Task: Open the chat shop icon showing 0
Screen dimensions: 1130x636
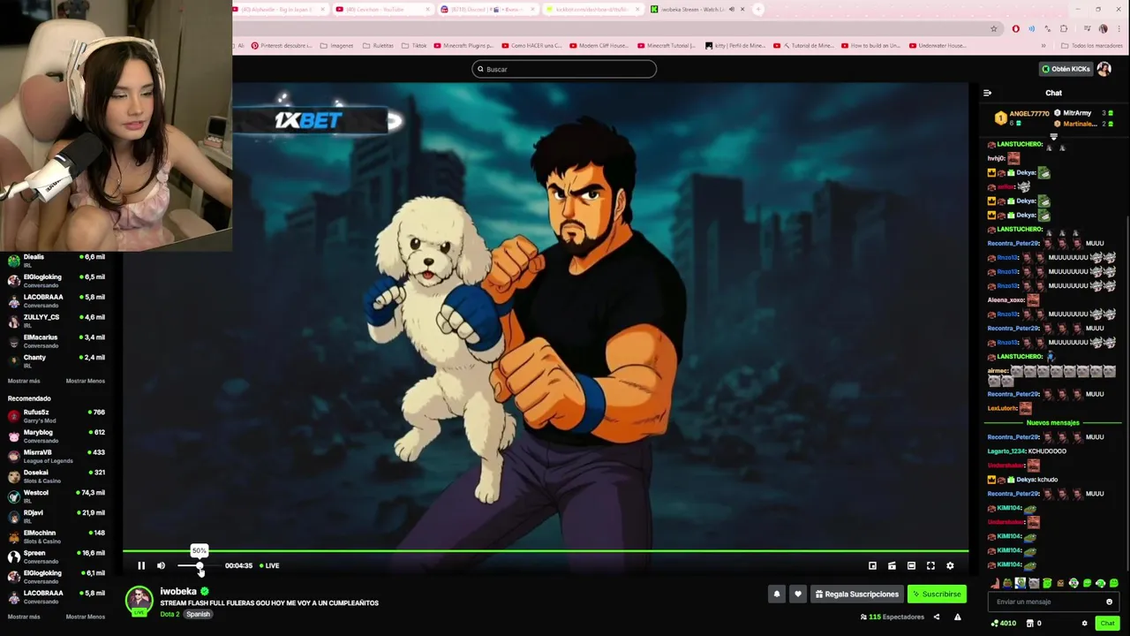Action: 1034,623
